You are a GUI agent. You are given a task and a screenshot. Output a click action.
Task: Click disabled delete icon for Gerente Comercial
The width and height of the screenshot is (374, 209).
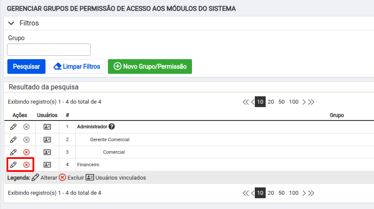coord(26,139)
